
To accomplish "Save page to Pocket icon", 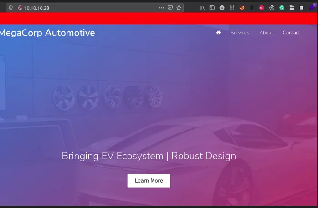I will pyautogui.click(x=170, y=8).
